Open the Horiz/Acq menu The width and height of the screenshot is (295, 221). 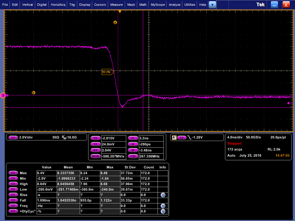pyautogui.click(x=58, y=5)
